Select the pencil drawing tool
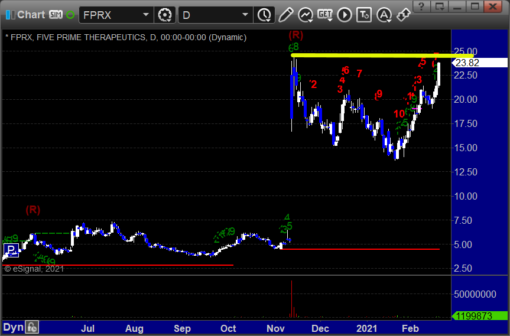The width and height of the screenshot is (510, 336). pos(285,15)
